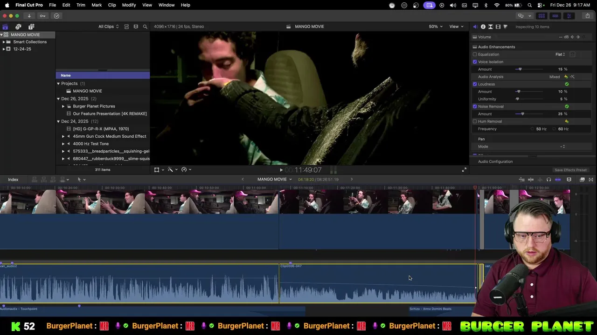597x335 pixels.
Task: Collapse the Dec 24, 2025 group
Action: pos(58,121)
